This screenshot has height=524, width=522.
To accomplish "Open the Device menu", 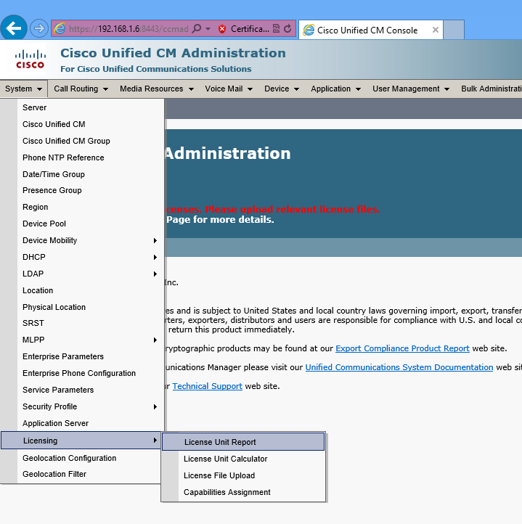I will coord(282,89).
